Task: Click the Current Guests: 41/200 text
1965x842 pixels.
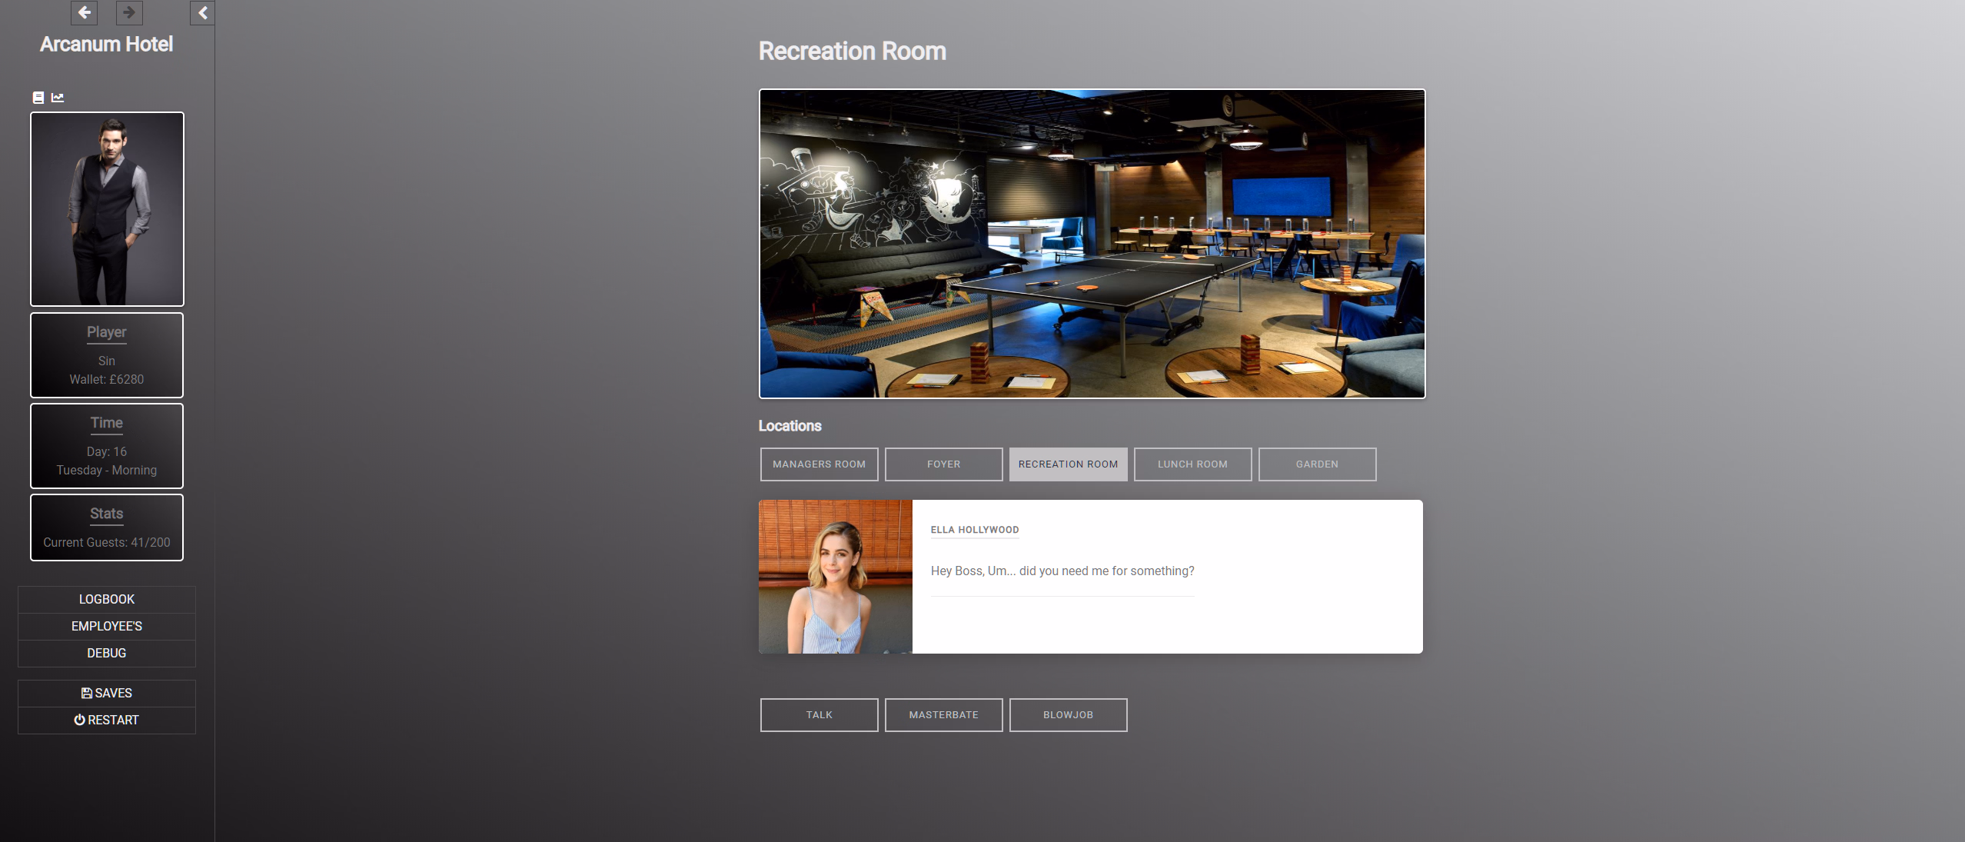Action: click(107, 542)
